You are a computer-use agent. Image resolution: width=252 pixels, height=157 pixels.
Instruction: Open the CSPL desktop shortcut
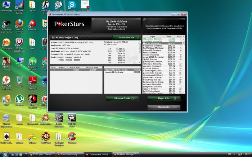click(x=59, y=120)
